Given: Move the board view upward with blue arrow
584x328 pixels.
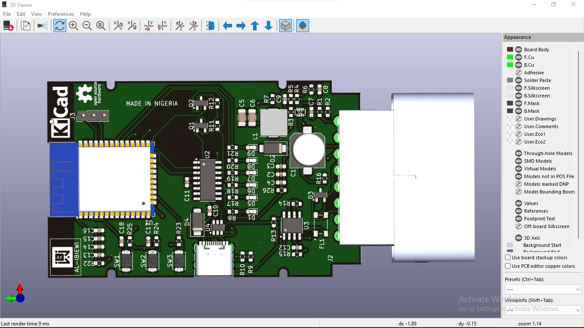Looking at the screenshot, I should [254, 26].
